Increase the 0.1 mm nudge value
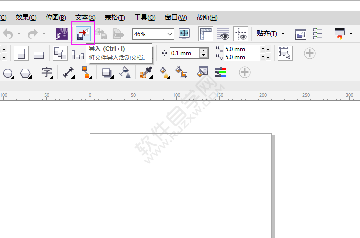 (203, 50)
